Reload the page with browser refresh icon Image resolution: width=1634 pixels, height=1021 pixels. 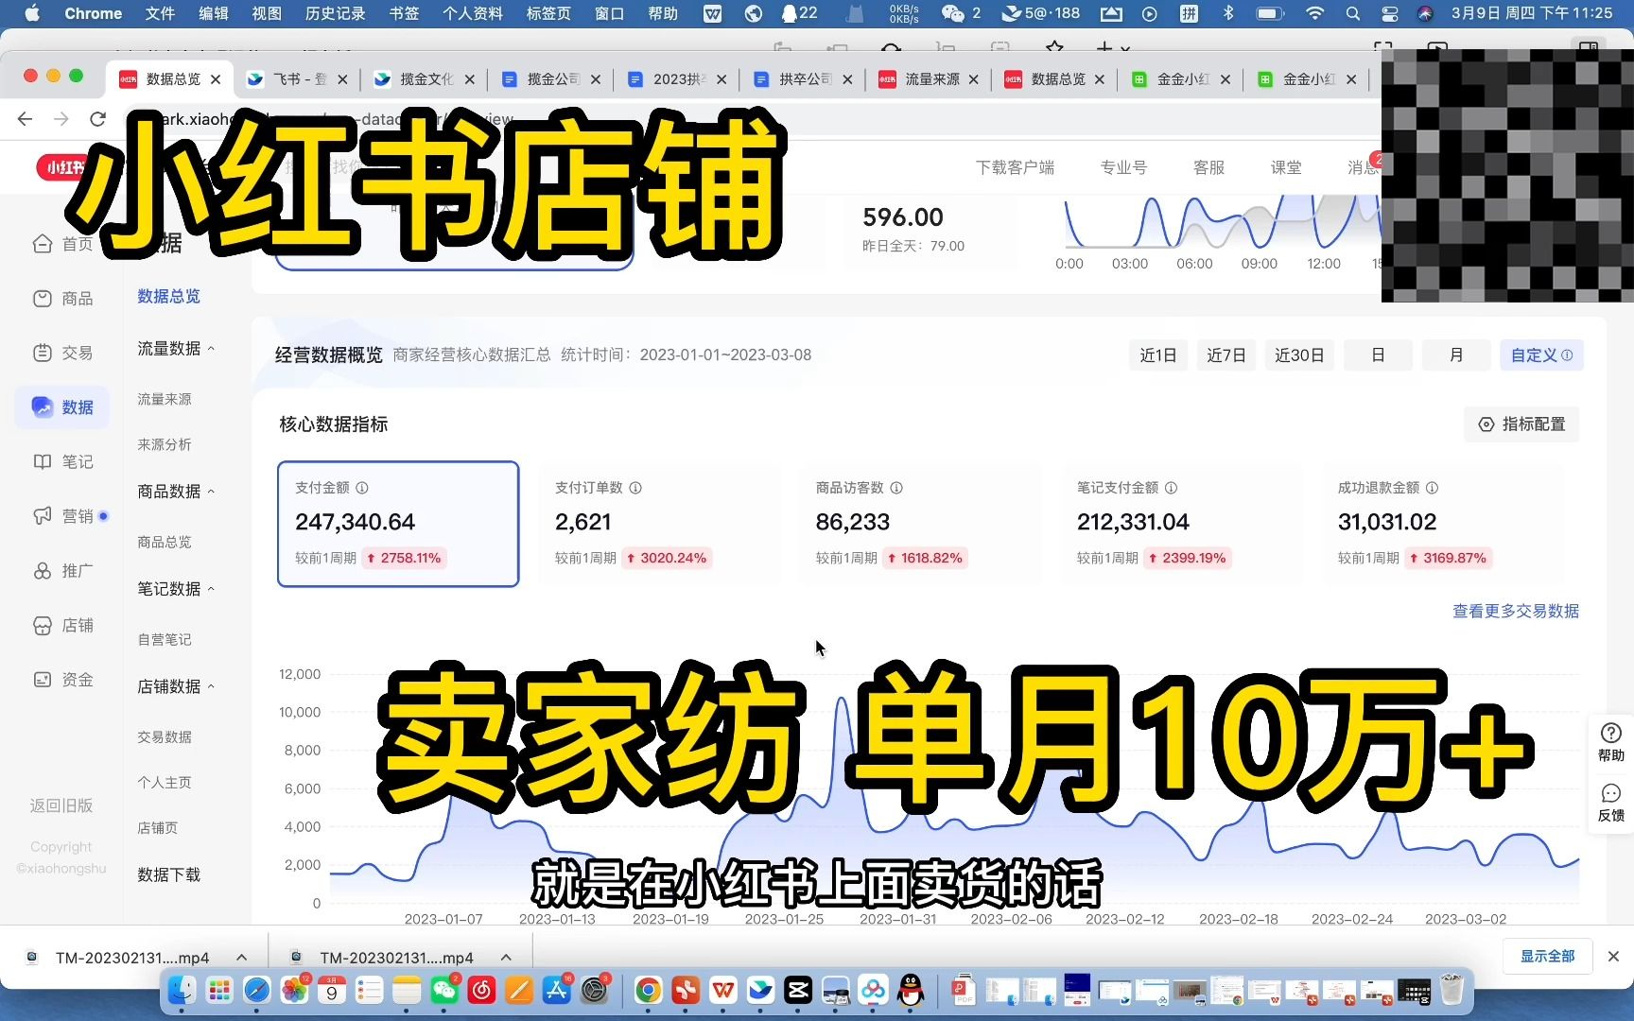coord(97,119)
